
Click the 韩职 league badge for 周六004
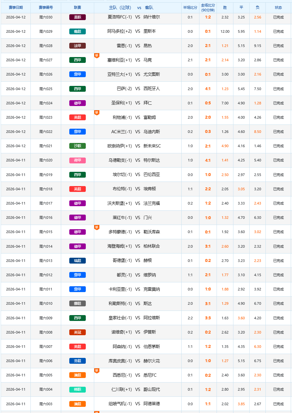coord(77,389)
